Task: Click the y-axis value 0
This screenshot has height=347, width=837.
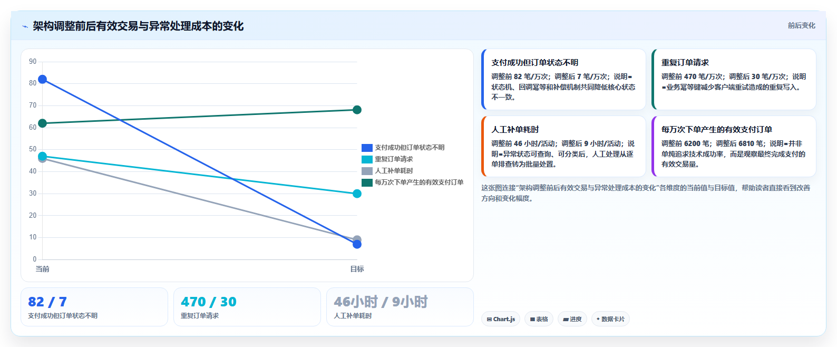Action: click(35, 259)
